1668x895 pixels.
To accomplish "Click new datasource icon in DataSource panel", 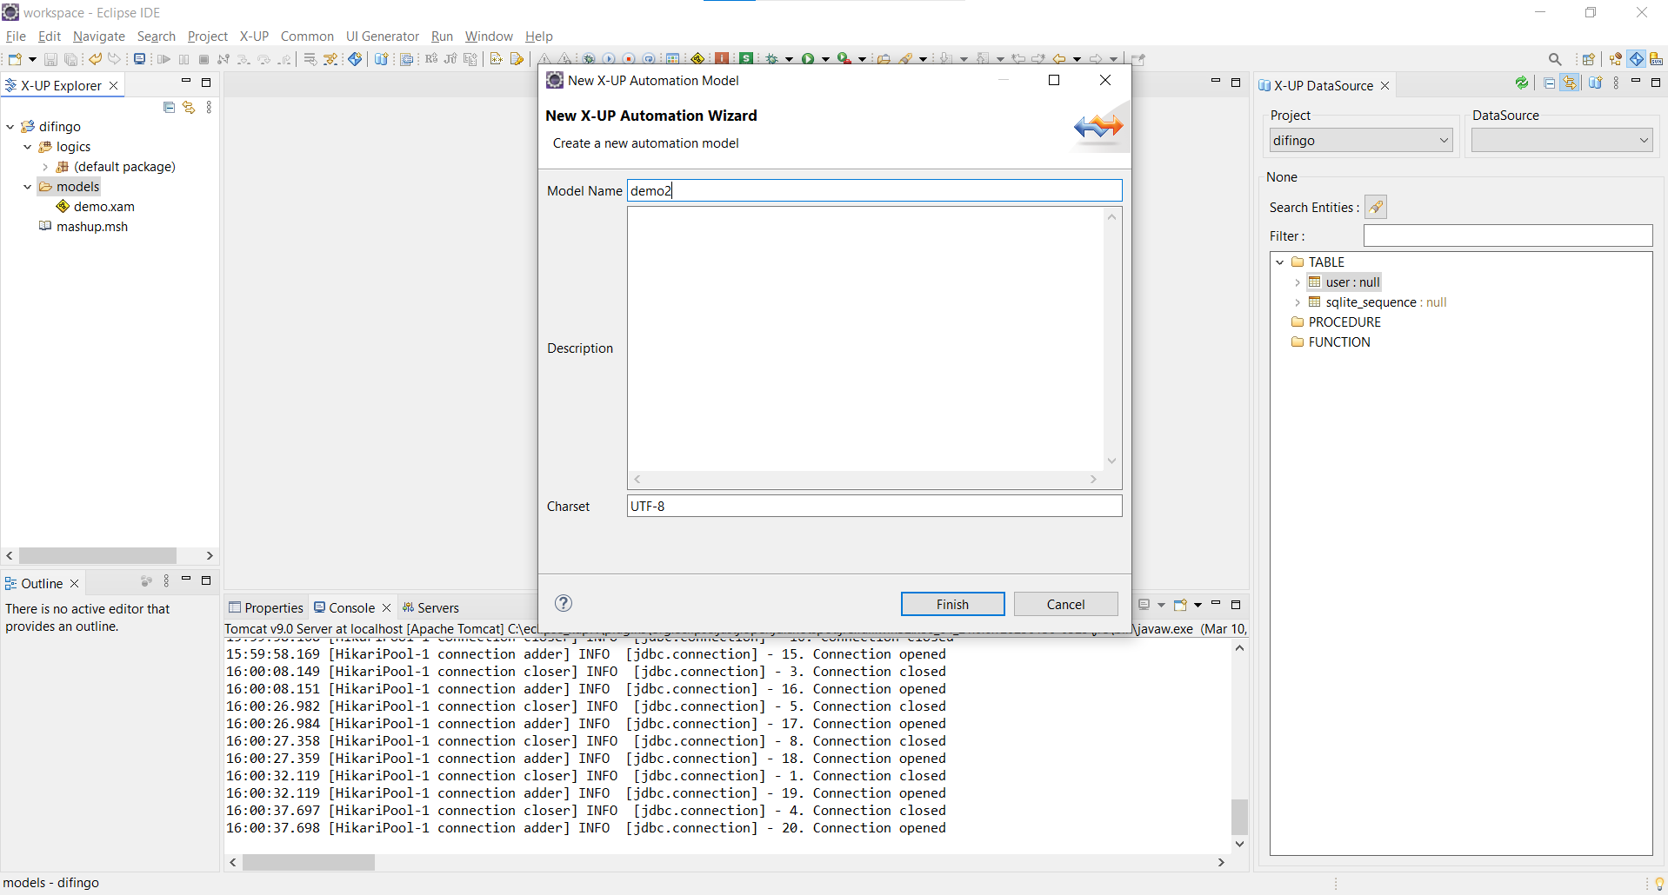I will tap(1595, 83).
